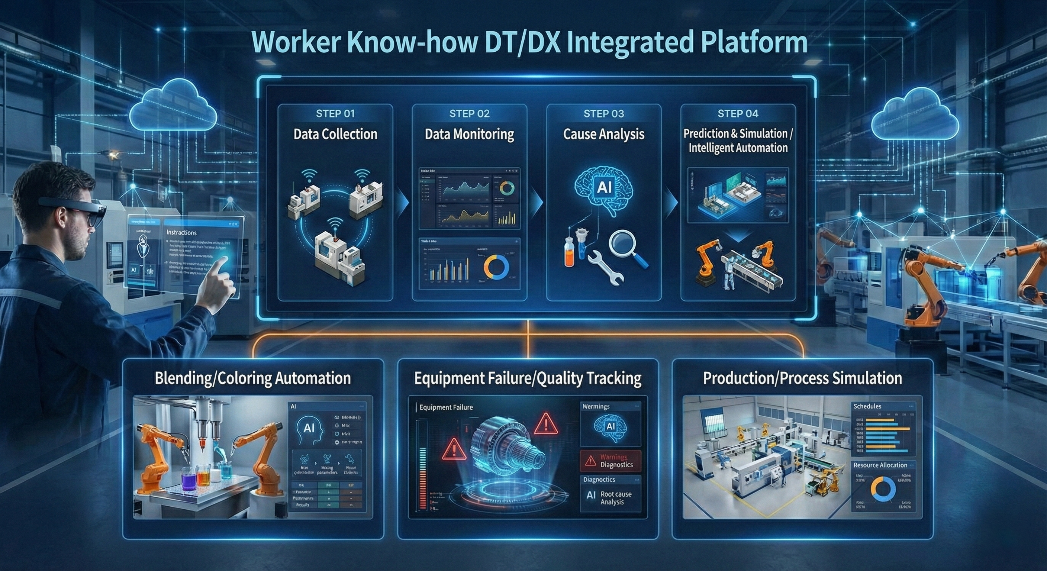
Task: Click the bottom machine in Data Collection card
Action: [340, 258]
